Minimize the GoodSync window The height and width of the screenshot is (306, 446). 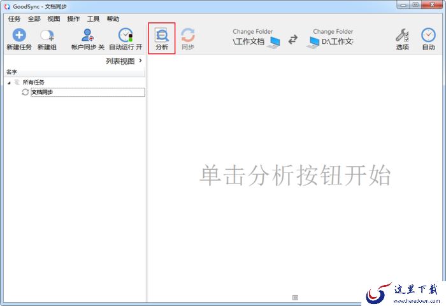(x=403, y=5)
